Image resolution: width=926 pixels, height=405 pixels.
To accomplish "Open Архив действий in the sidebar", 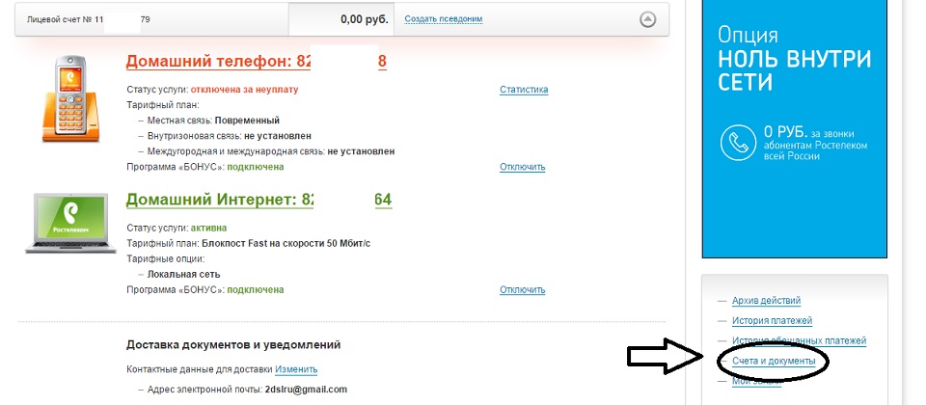I will click(x=766, y=301).
